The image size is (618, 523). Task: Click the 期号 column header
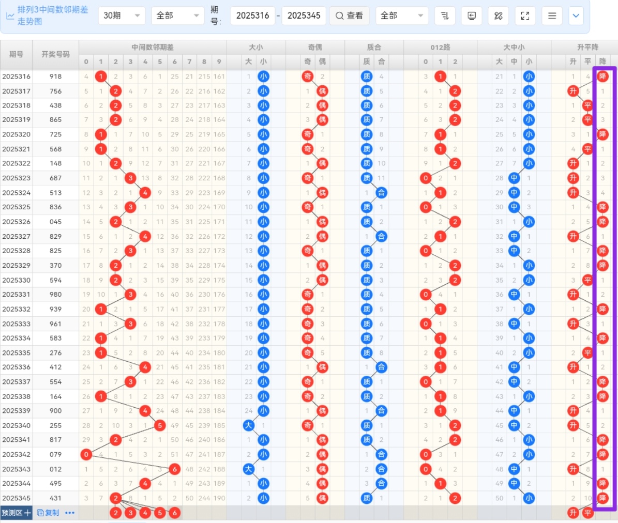[x=16, y=54]
